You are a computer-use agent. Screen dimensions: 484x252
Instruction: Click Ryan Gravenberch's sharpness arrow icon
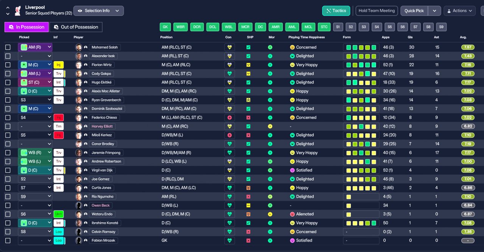[x=248, y=100]
